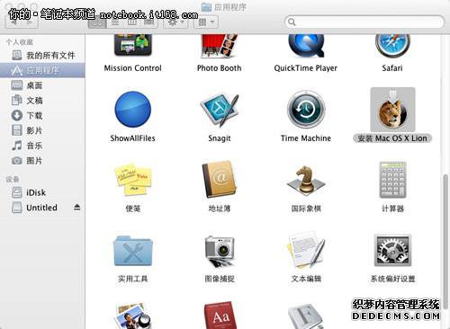Click the vertical scrollbar thumb
Viewport: 450px width, 329px height.
click(446, 241)
